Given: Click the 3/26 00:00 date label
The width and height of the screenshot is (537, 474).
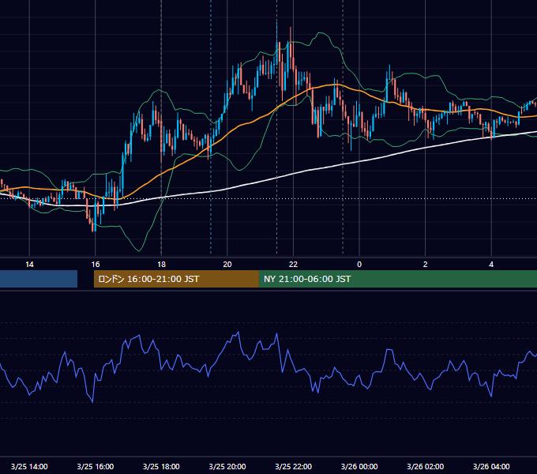Looking at the screenshot, I should point(359,466).
